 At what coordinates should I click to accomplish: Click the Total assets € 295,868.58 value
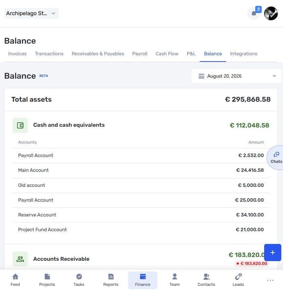pyautogui.click(x=248, y=100)
